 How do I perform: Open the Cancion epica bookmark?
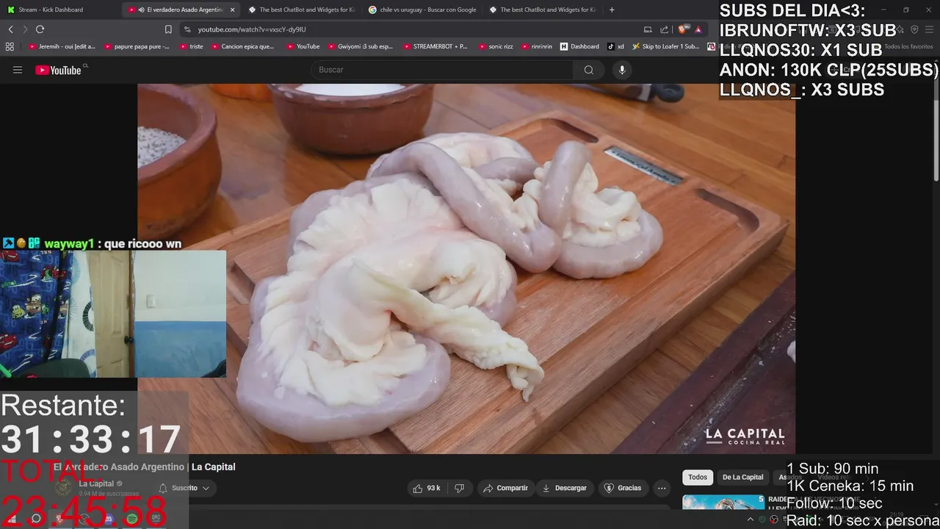point(242,46)
